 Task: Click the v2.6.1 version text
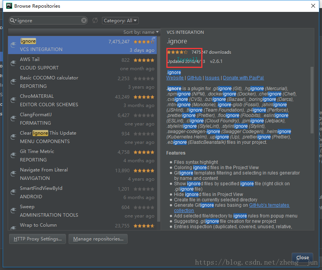pyautogui.click(x=216, y=61)
